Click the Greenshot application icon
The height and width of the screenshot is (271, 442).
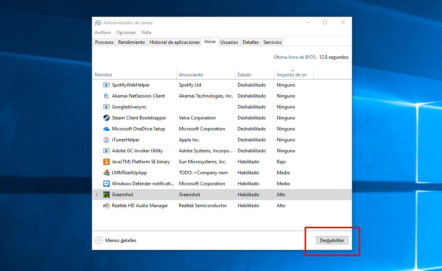pos(106,194)
